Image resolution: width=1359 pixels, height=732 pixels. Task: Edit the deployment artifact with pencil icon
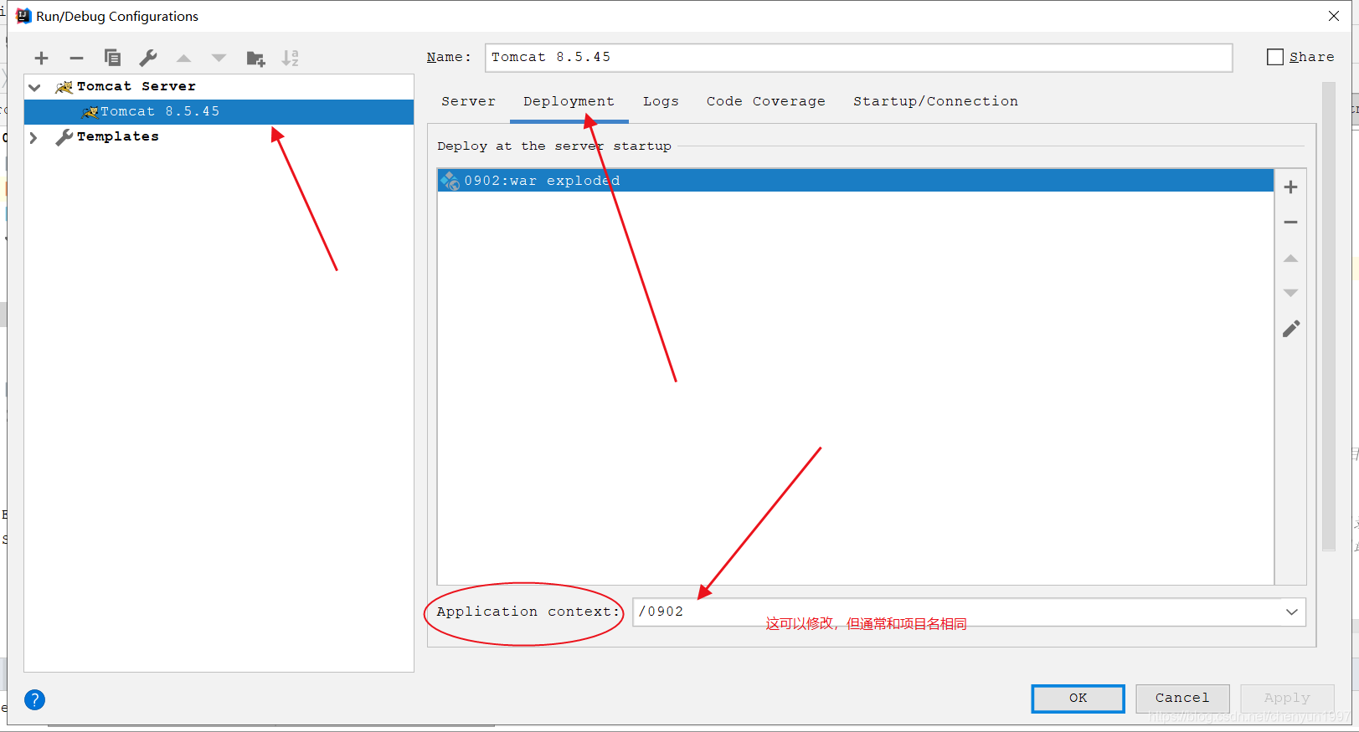[1291, 329]
